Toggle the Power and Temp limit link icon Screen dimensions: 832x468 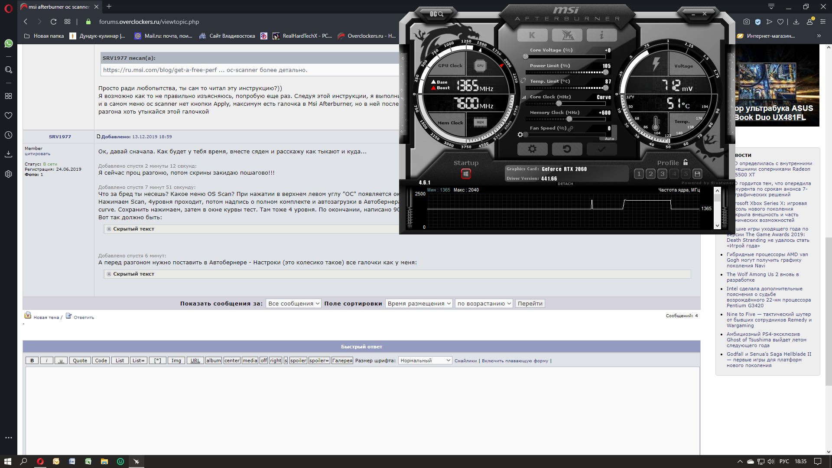[x=523, y=81]
